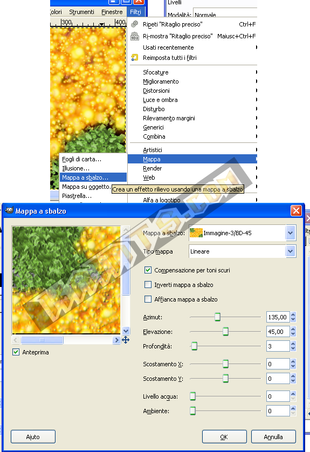Click the Ripeti "Ritaglio preciso" icon

tap(135, 24)
